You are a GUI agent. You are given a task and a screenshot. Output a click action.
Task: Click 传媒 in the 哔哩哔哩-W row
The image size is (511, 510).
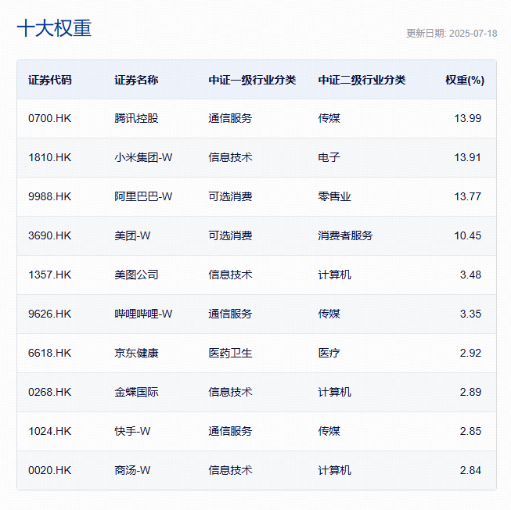tap(329, 314)
